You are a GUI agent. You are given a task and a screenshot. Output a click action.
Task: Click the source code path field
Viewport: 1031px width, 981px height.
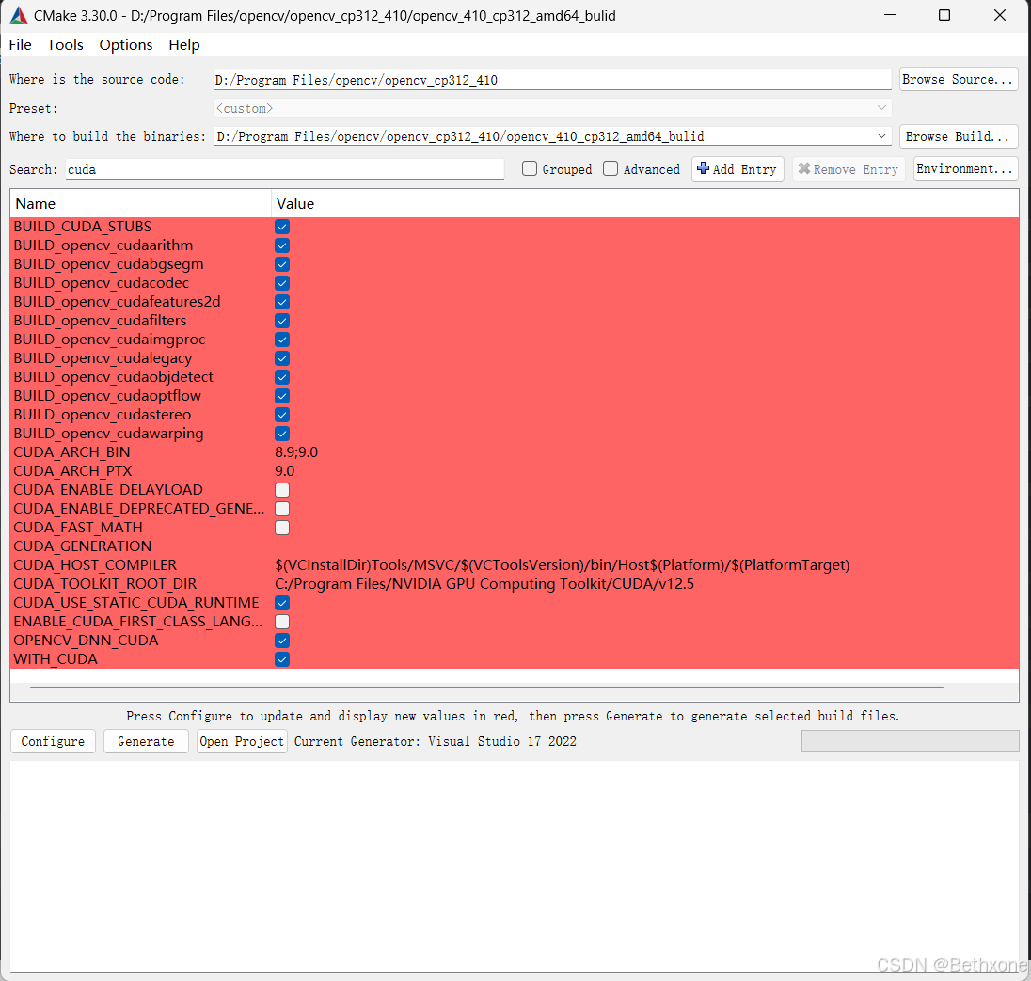[551, 80]
